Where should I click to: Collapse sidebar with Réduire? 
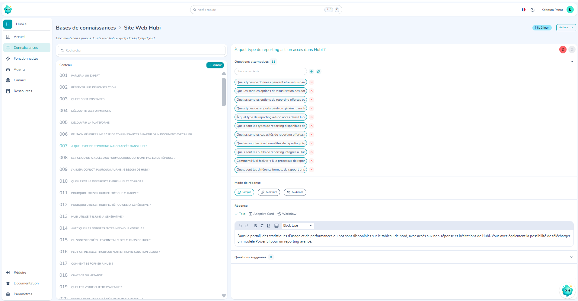coord(27,272)
